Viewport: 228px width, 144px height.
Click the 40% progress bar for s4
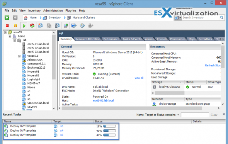click(x=110, y=131)
